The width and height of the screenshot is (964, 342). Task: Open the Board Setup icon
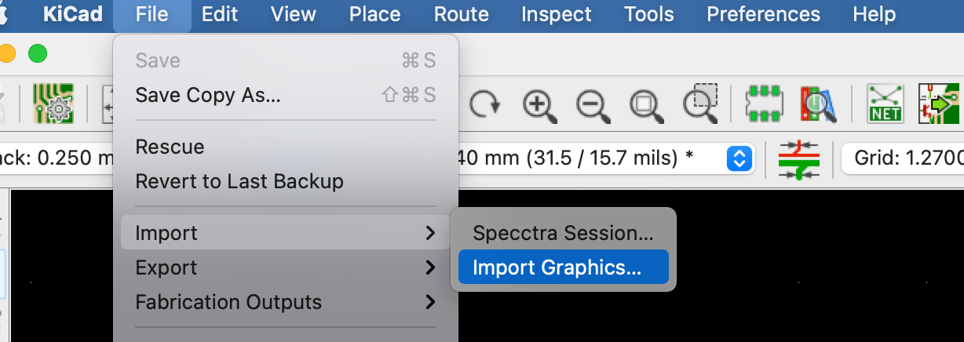[x=53, y=104]
